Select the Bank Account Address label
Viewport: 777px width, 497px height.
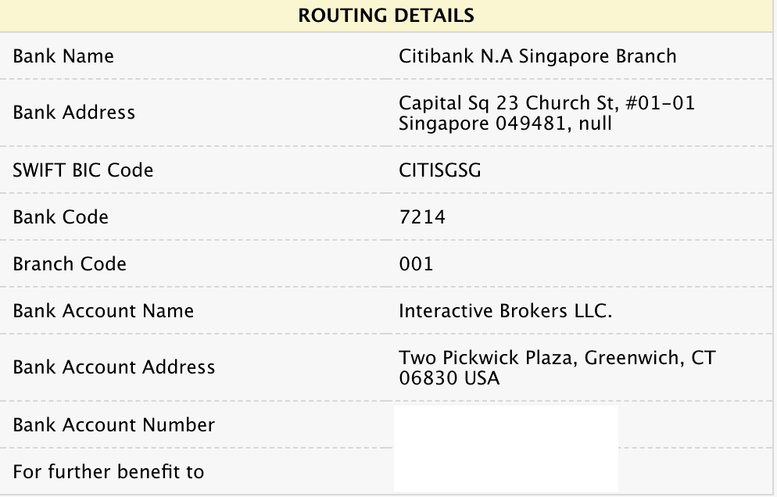coord(114,366)
